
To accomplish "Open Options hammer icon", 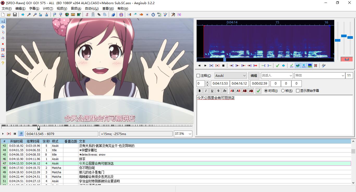I will click(x=173, y=15).
